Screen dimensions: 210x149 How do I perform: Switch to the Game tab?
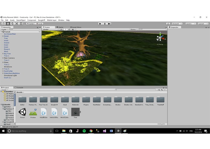pos(60,27)
